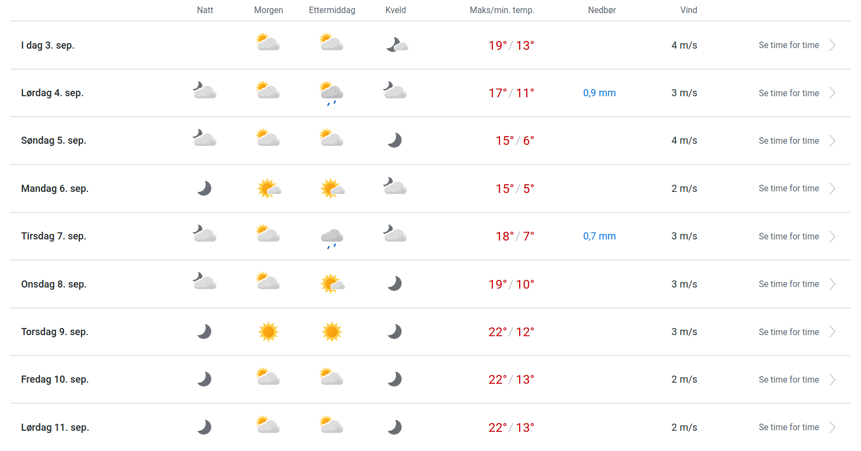Screen dimensions: 861x451
Task: Expand Lørdag 11. sep. chevron arrow
Action: point(832,427)
